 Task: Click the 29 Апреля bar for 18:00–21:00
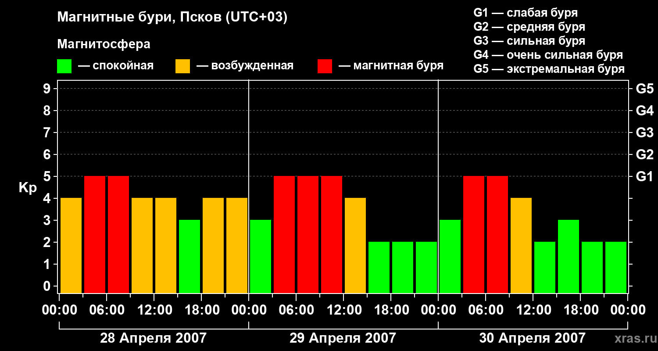[403, 267]
